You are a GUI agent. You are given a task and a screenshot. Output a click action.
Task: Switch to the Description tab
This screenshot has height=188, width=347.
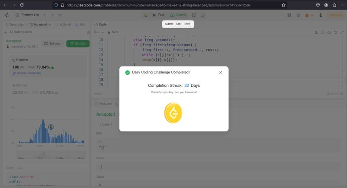16,25
